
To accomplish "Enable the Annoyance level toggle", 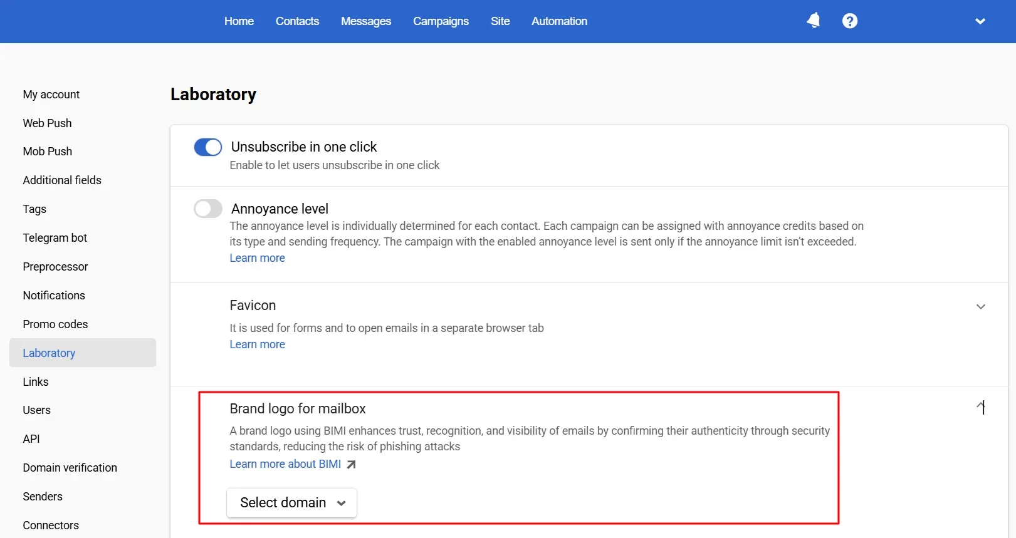I will coord(208,209).
